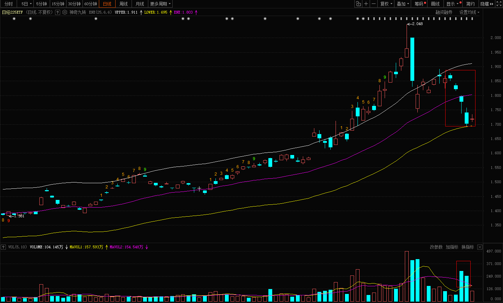This screenshot has height=303, width=503.
Task: Click 改参数 to edit parameters
Action: tap(436, 247)
